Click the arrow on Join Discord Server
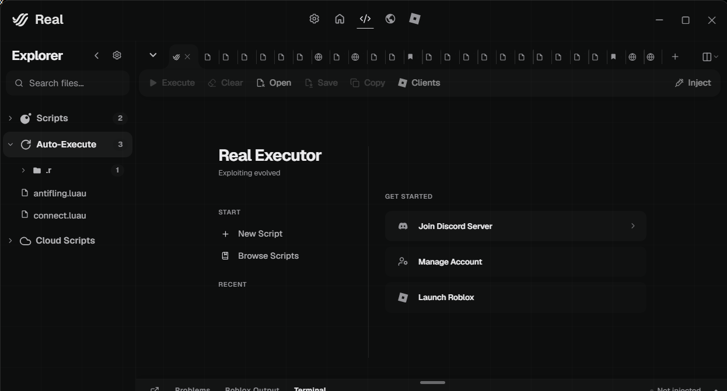Viewport: 727px width, 391px height. 632,226
